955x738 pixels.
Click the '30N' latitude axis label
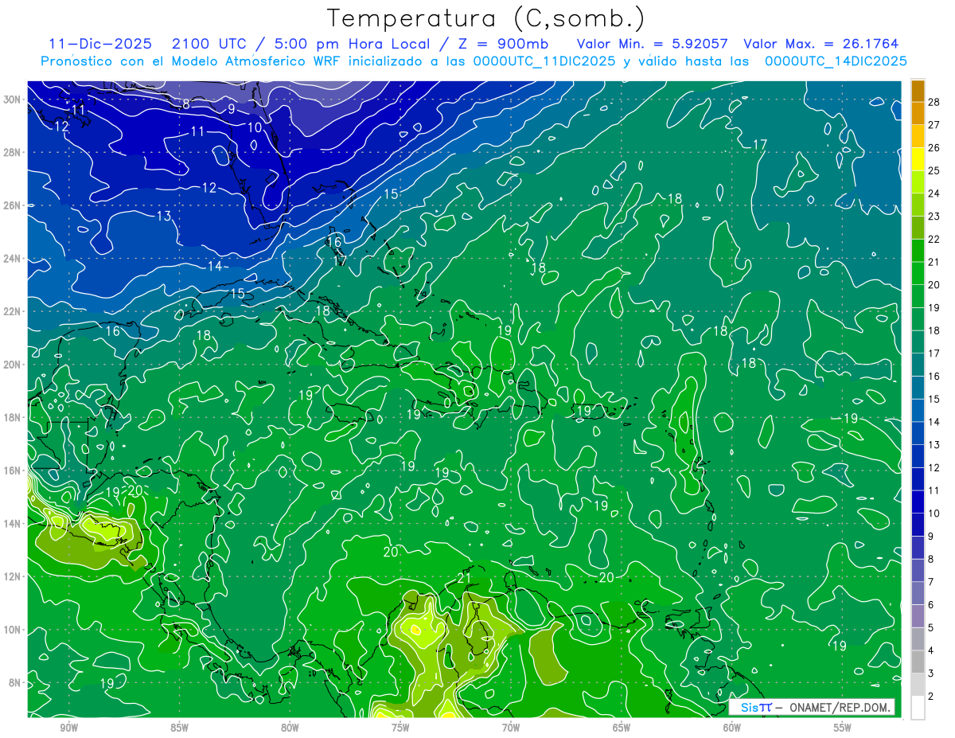click(x=14, y=99)
